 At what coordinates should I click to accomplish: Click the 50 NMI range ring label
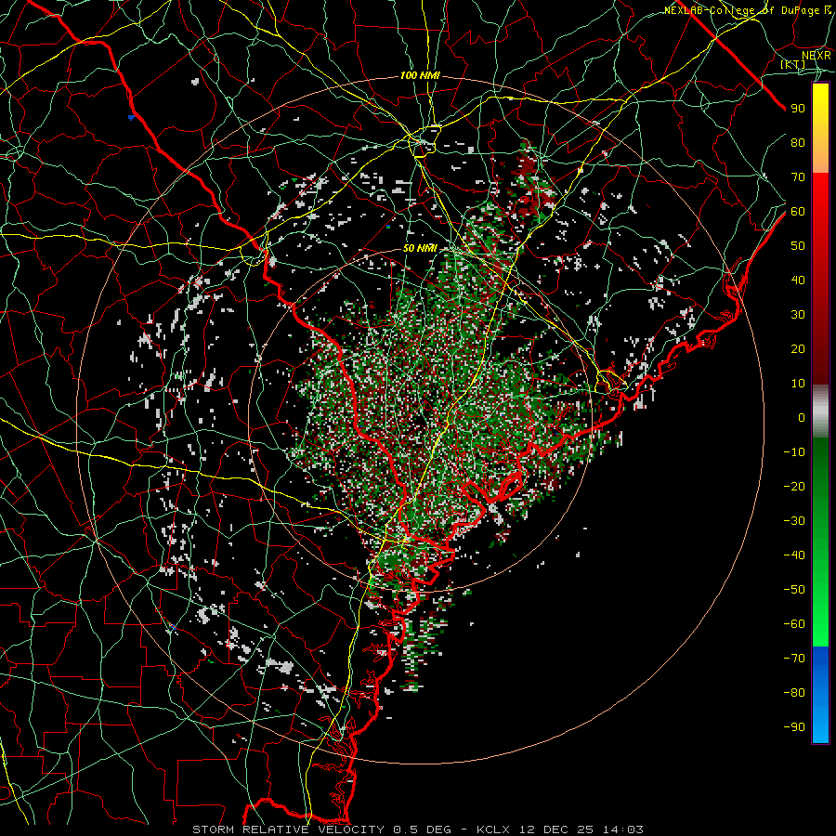pos(420,248)
